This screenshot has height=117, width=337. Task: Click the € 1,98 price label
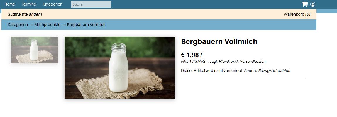[x=192, y=55]
